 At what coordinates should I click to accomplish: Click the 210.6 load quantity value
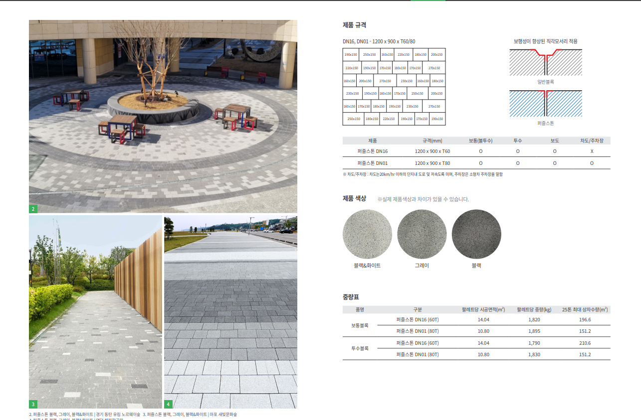click(585, 343)
